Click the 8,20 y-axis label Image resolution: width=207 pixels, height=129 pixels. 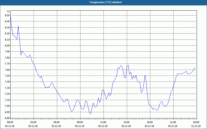point(7,34)
